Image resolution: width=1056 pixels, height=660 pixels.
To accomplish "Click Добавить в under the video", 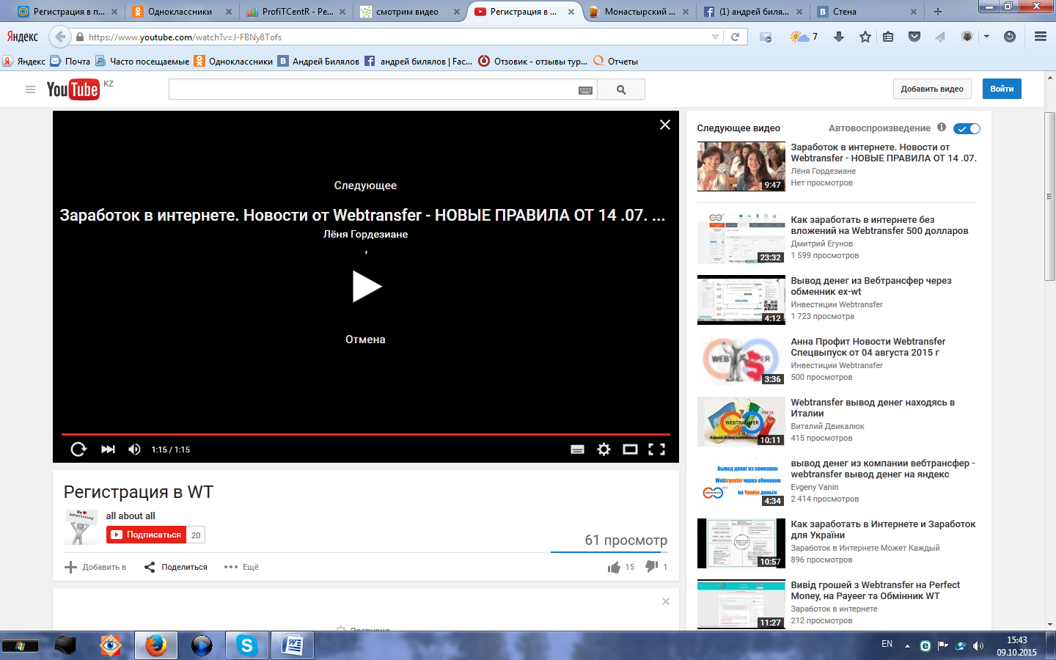I will 95,567.
